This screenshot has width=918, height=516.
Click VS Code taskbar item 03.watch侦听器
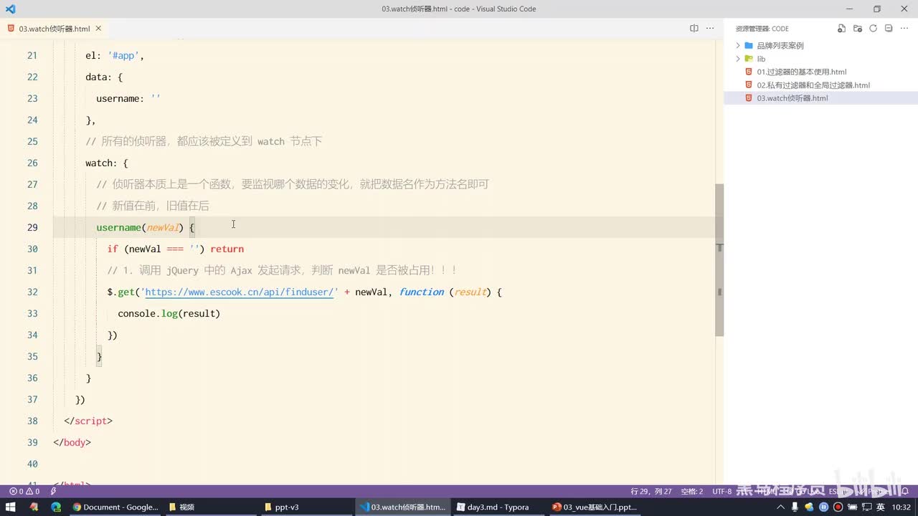[402, 507]
